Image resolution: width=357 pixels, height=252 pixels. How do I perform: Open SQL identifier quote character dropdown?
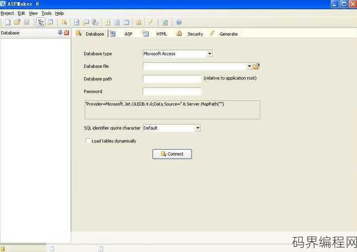[198, 128]
